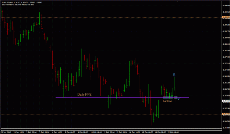The width and height of the screenshot is (230, 134).
Task: Click the '3 Feb 08:00' time label
Action: coord(44,132)
